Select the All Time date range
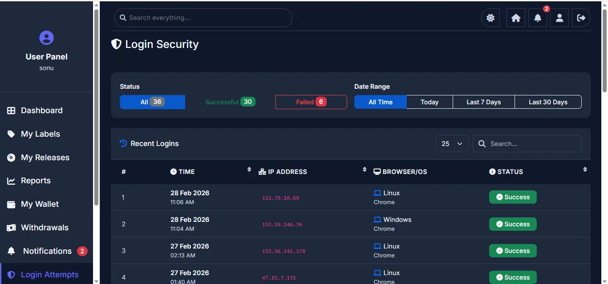 tap(381, 102)
